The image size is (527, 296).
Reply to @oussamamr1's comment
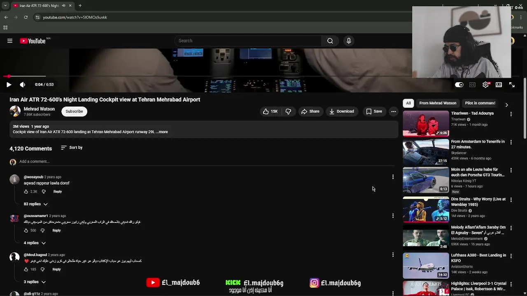pyautogui.click(x=56, y=231)
